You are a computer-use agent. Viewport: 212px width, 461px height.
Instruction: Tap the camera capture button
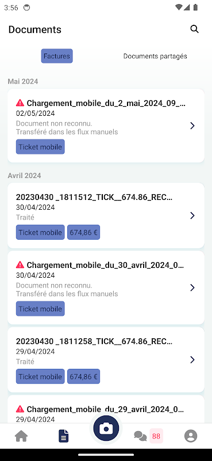coord(106,428)
